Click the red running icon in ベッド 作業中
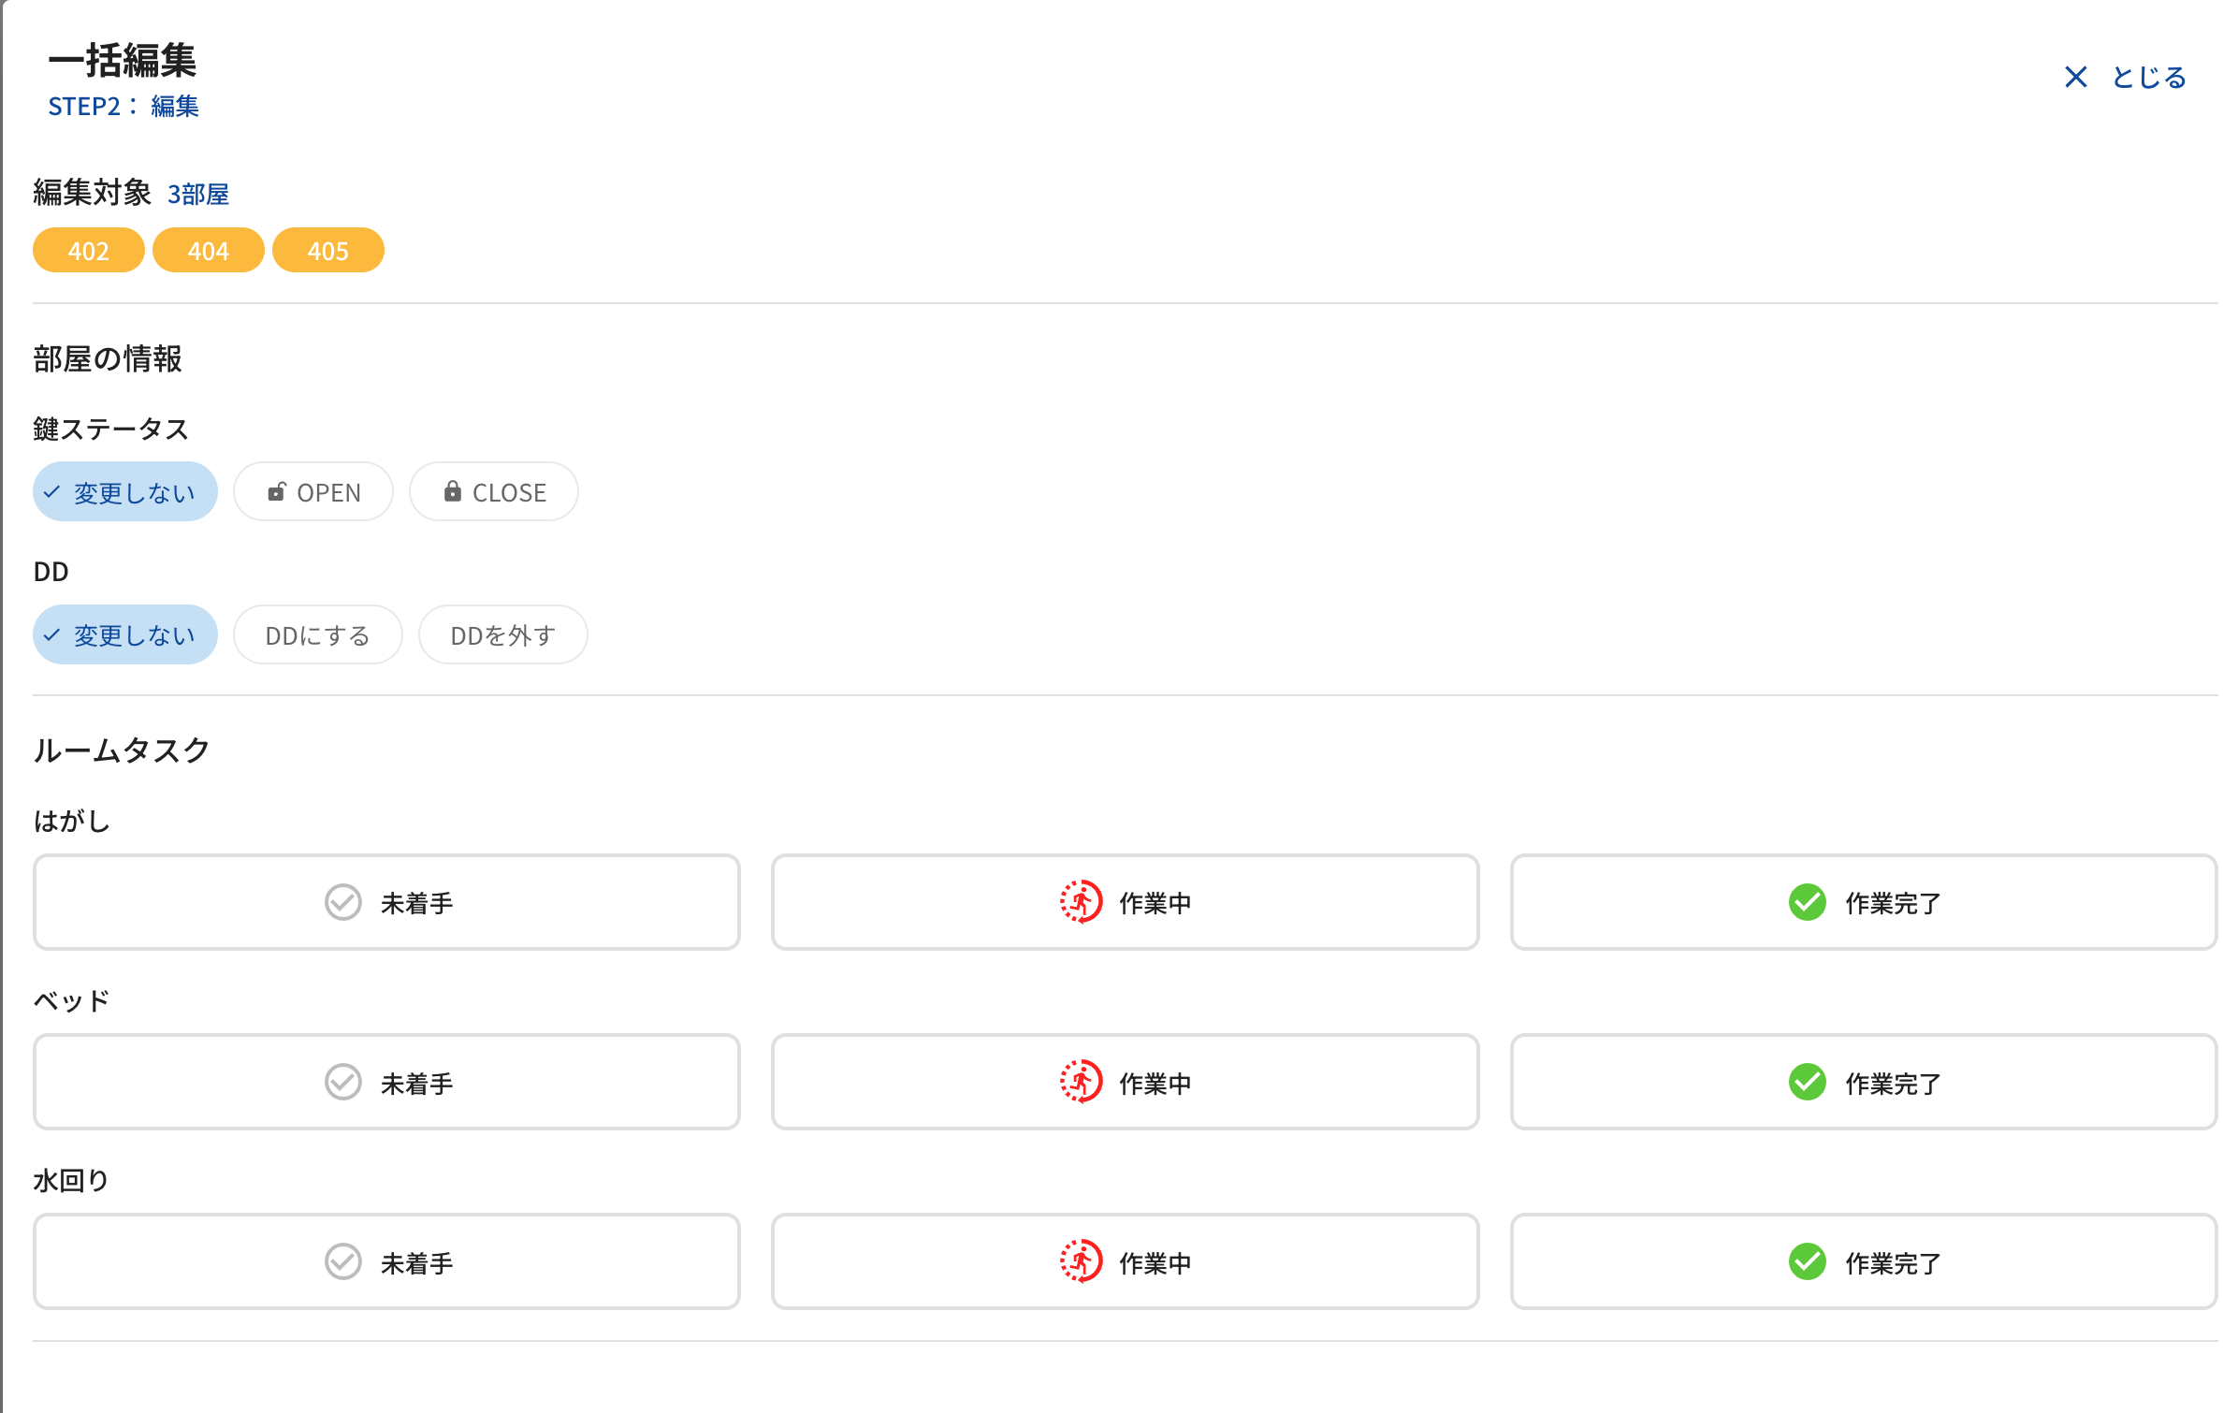The height and width of the screenshot is (1413, 2238). coord(1081,1083)
